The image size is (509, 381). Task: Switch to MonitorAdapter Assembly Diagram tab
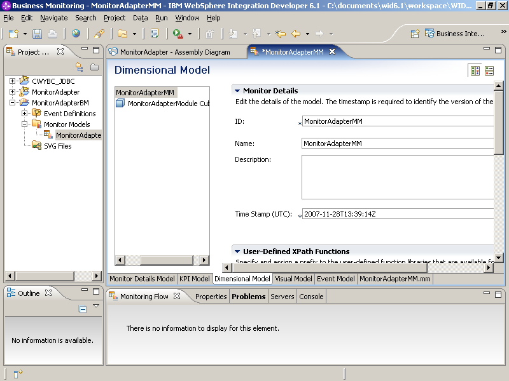[175, 52]
